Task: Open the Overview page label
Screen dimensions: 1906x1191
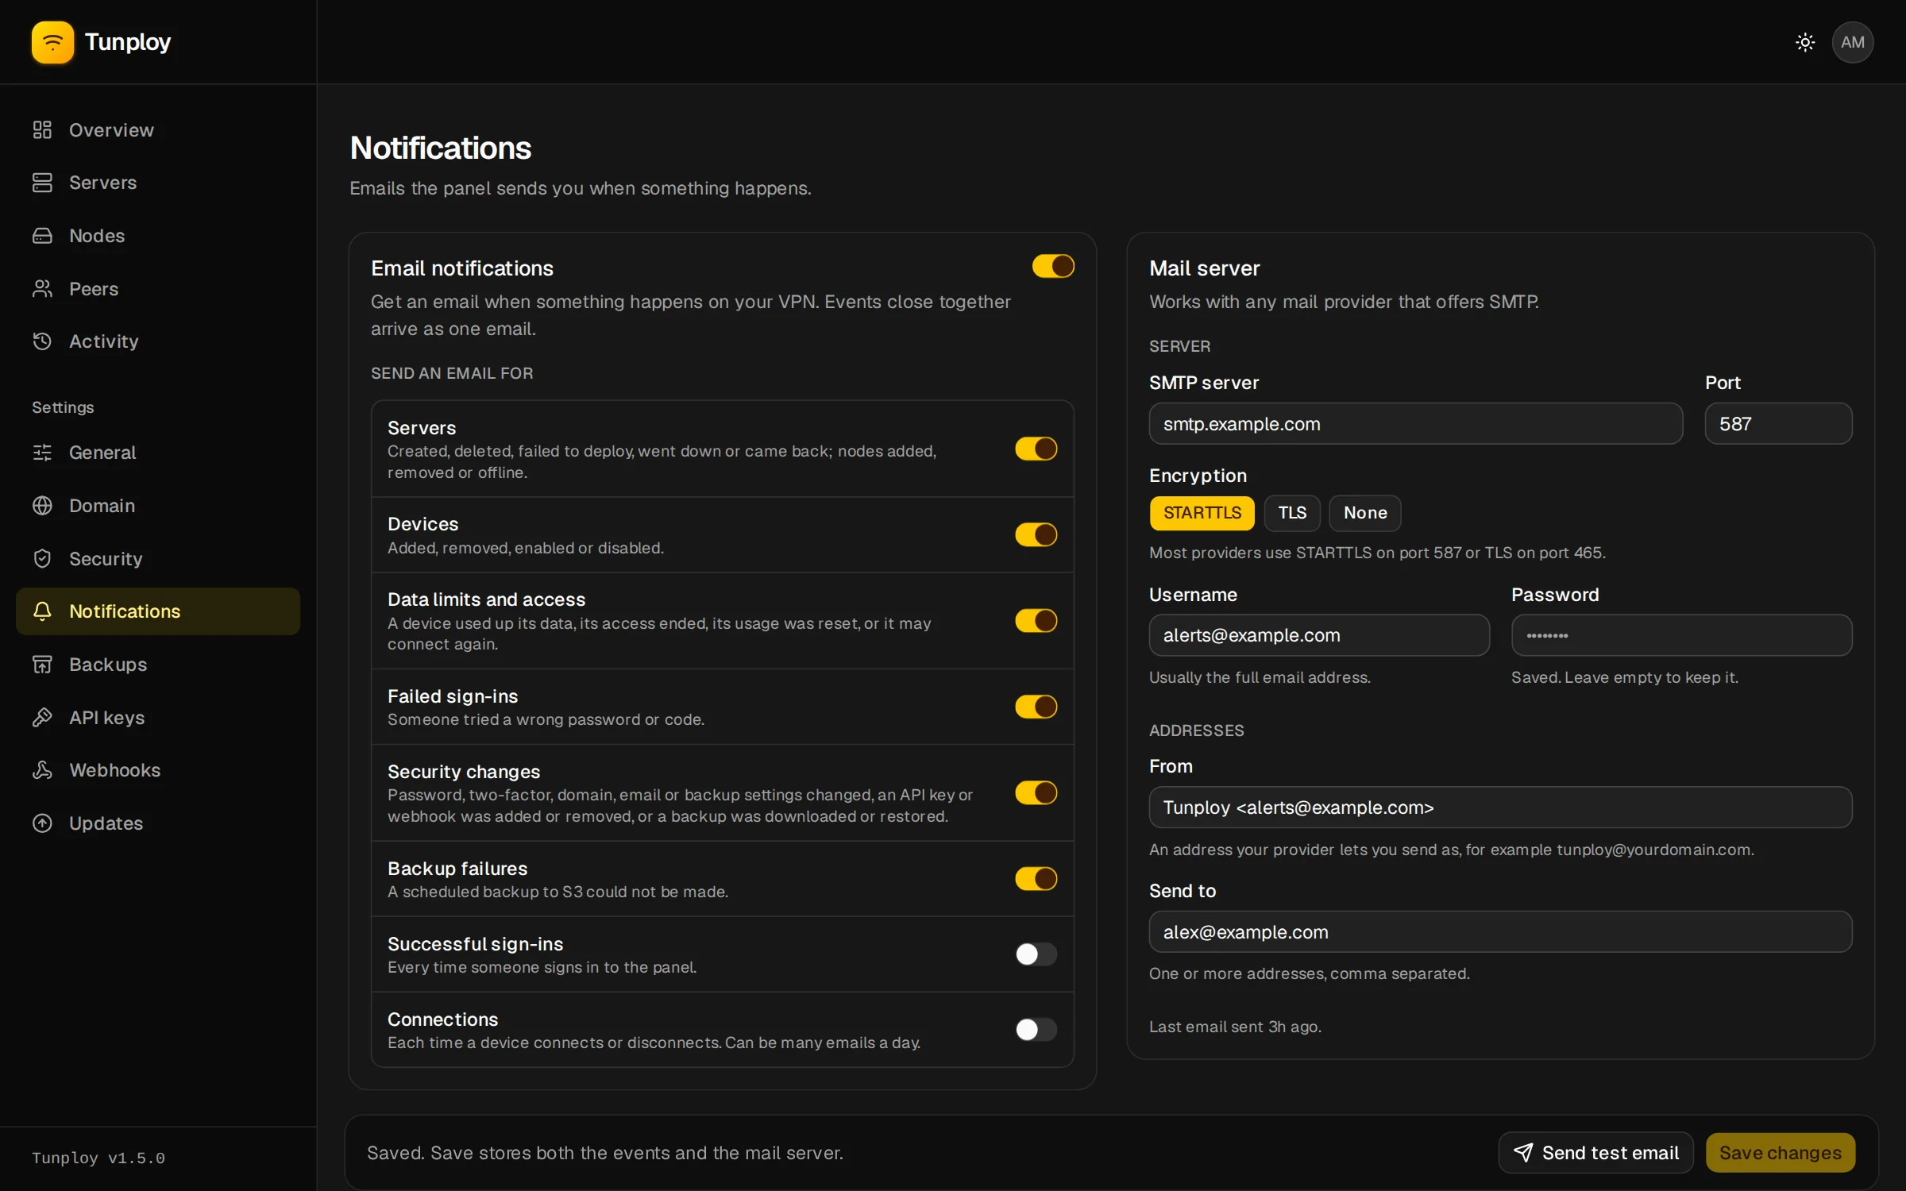Action: 111,129
